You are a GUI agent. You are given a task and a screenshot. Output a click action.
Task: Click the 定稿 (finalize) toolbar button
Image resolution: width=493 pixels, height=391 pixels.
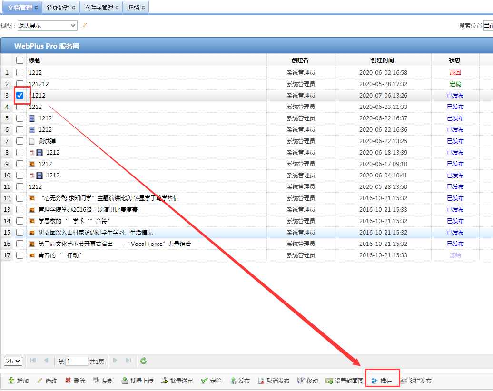click(x=211, y=381)
